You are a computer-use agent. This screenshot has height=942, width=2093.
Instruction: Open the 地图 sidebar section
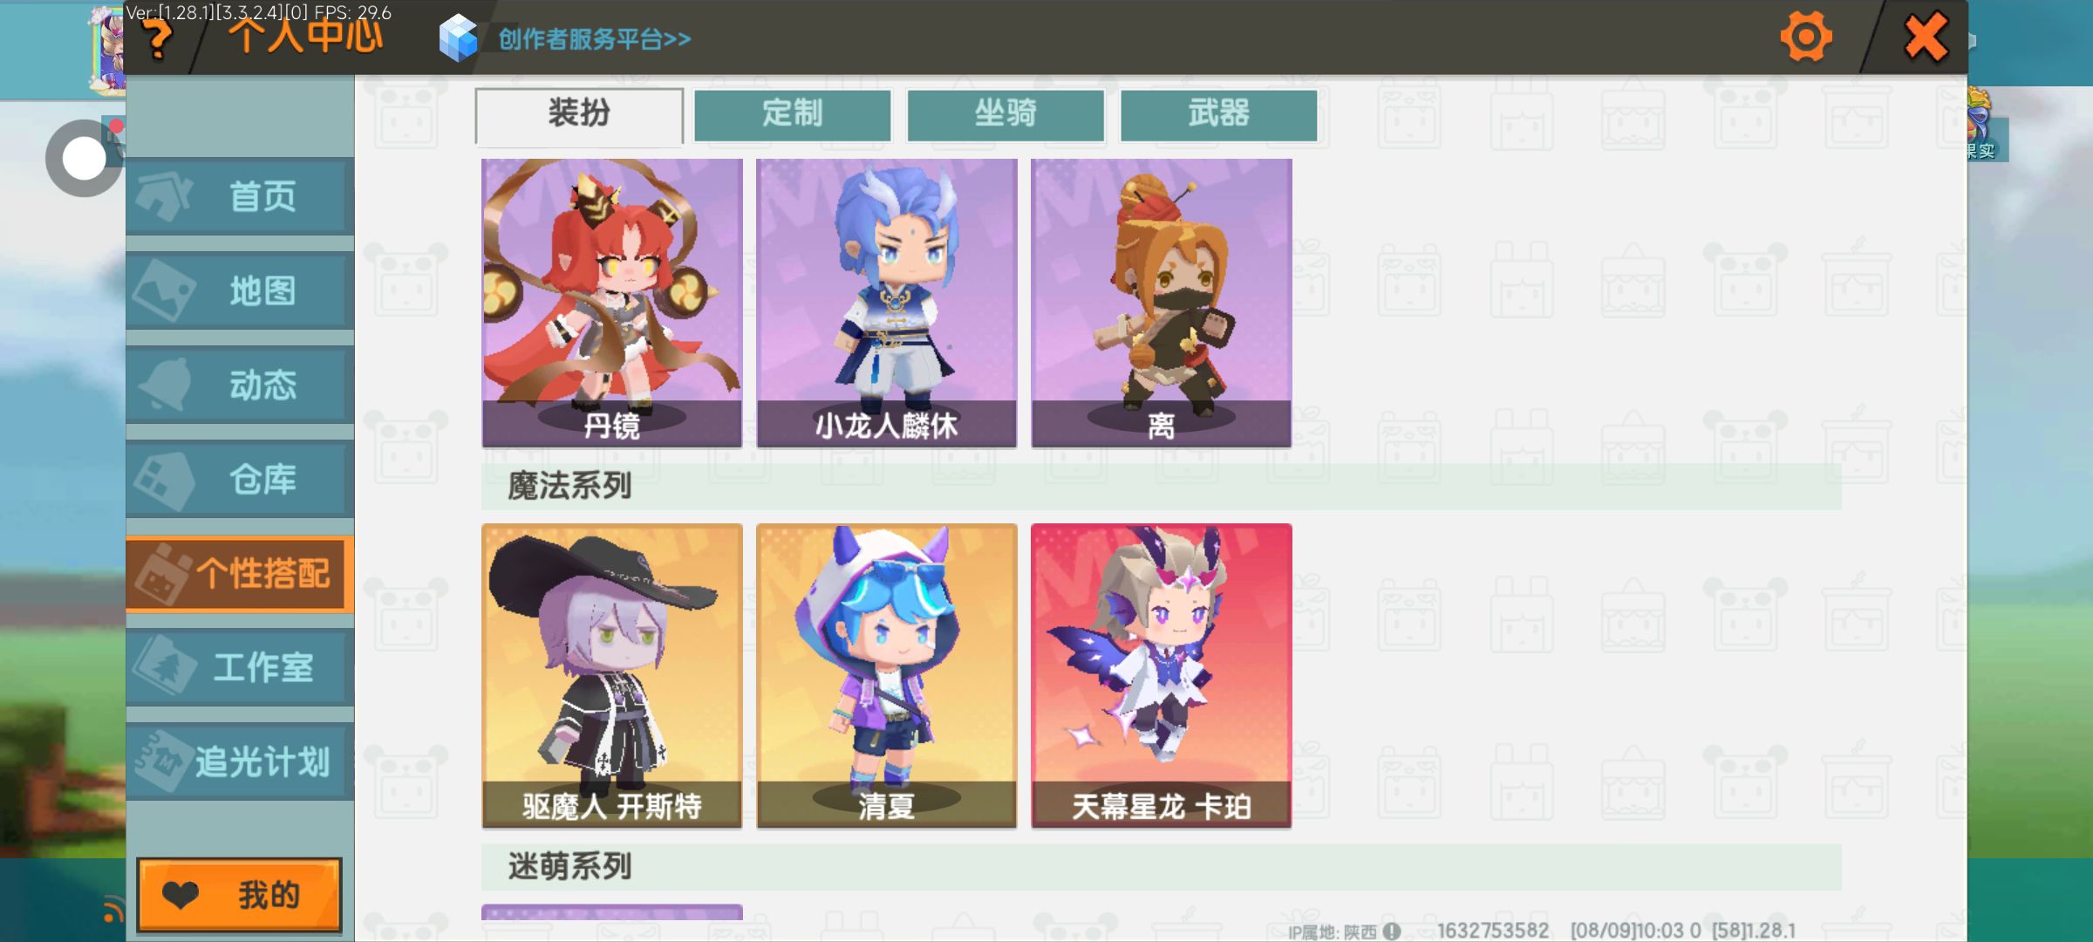240,290
